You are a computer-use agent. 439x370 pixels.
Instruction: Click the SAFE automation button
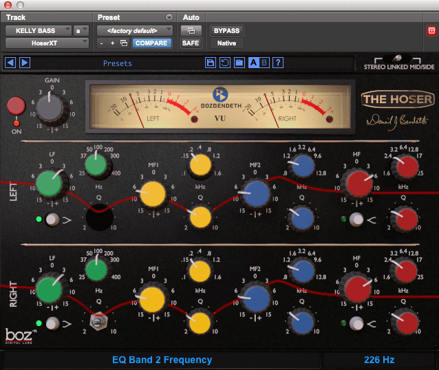click(191, 43)
